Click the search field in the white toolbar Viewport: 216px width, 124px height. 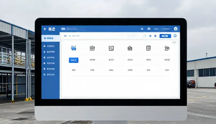point(137,36)
